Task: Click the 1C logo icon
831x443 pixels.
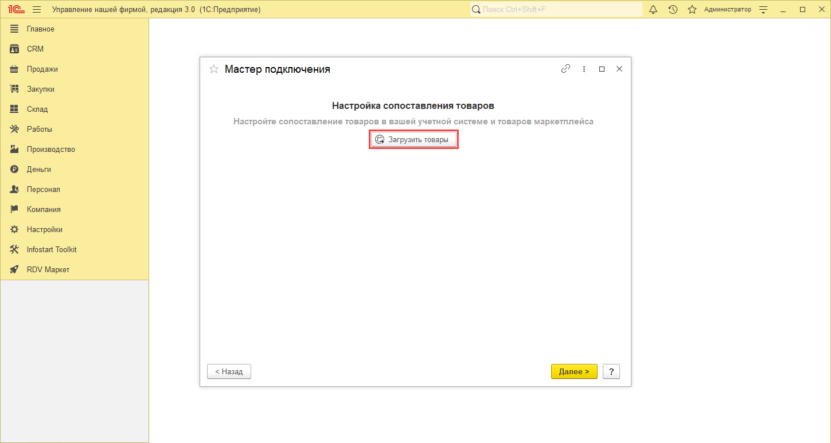Action: (x=15, y=10)
